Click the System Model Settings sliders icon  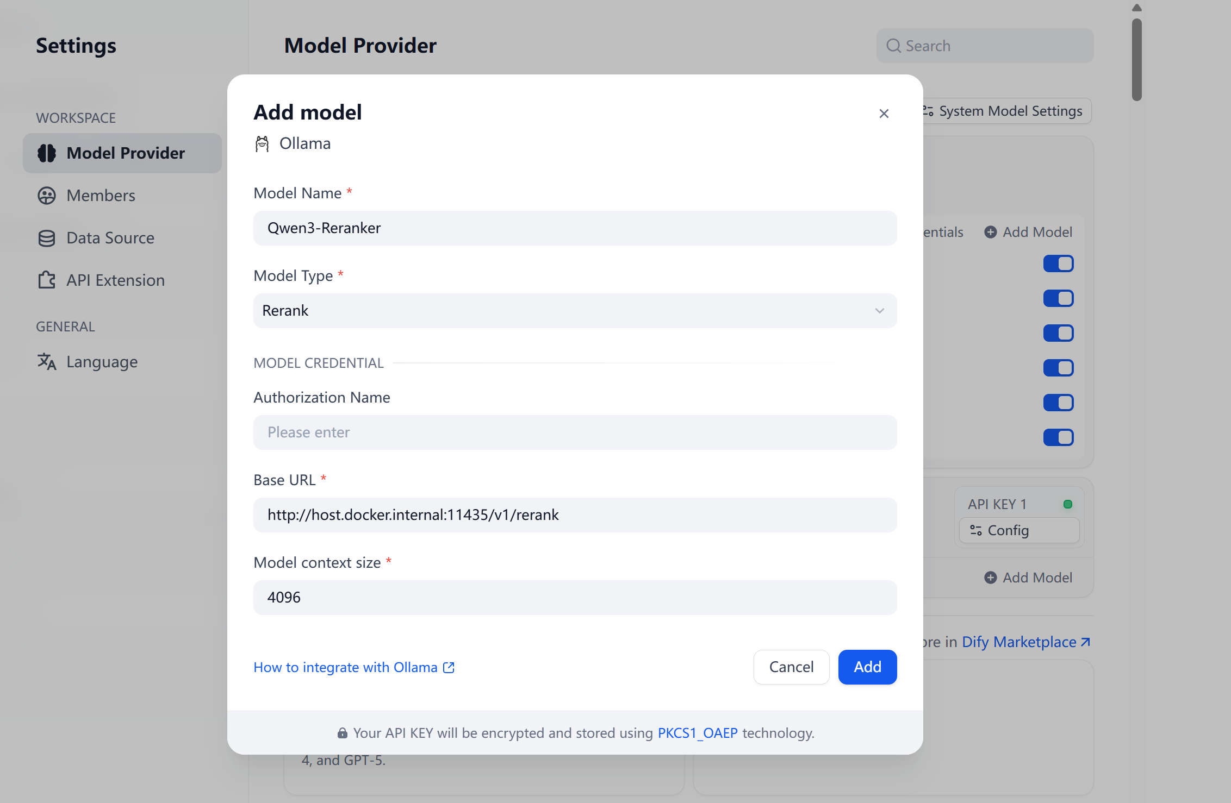click(x=928, y=111)
